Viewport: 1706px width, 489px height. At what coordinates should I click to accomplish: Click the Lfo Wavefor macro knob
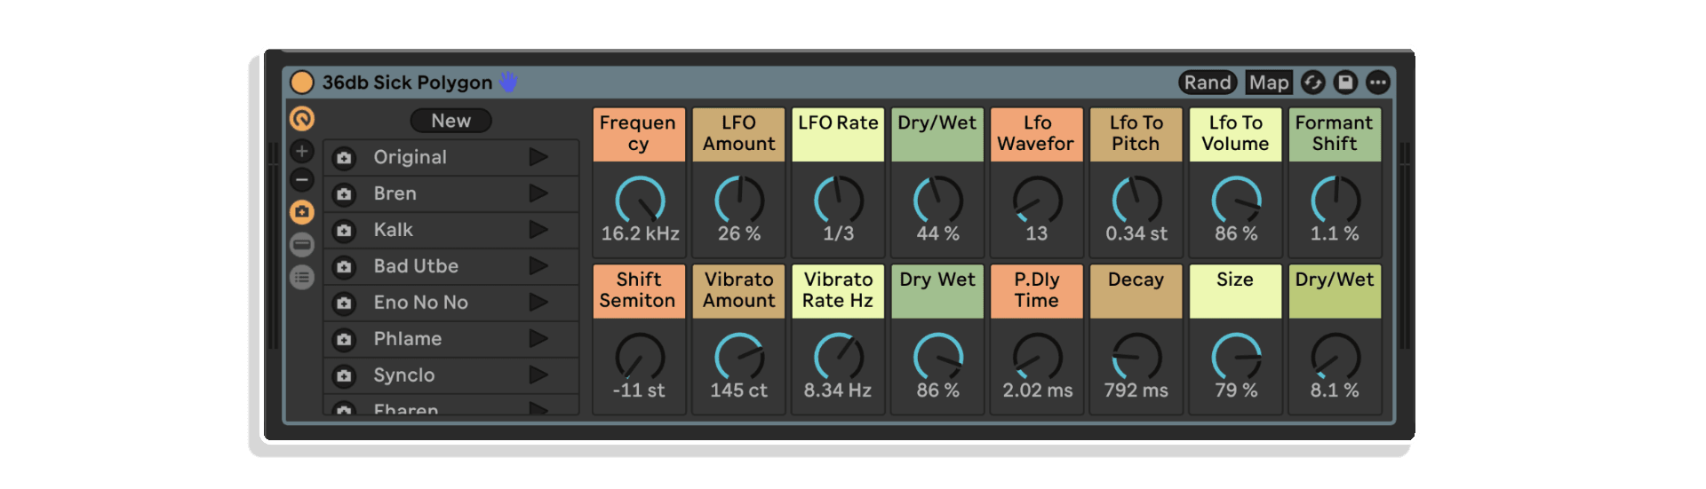pos(1037,200)
